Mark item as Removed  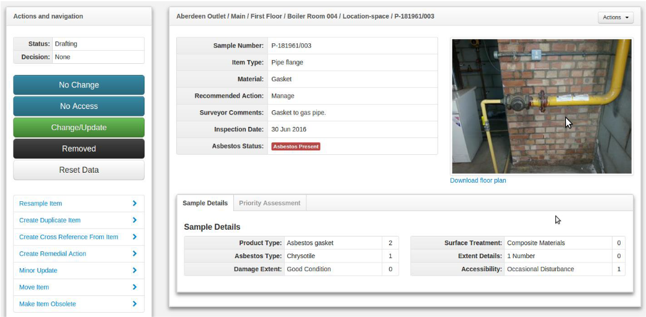coord(79,149)
